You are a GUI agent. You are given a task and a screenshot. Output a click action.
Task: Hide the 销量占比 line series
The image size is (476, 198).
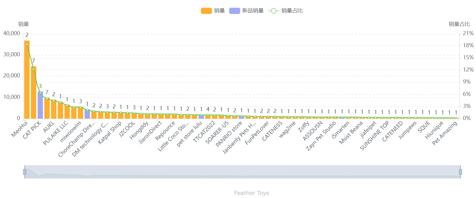292,11
